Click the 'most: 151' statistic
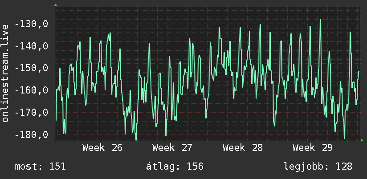 (40, 167)
